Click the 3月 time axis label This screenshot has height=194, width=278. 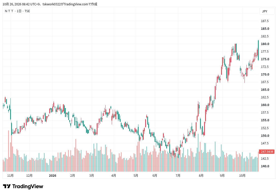(x=91, y=175)
